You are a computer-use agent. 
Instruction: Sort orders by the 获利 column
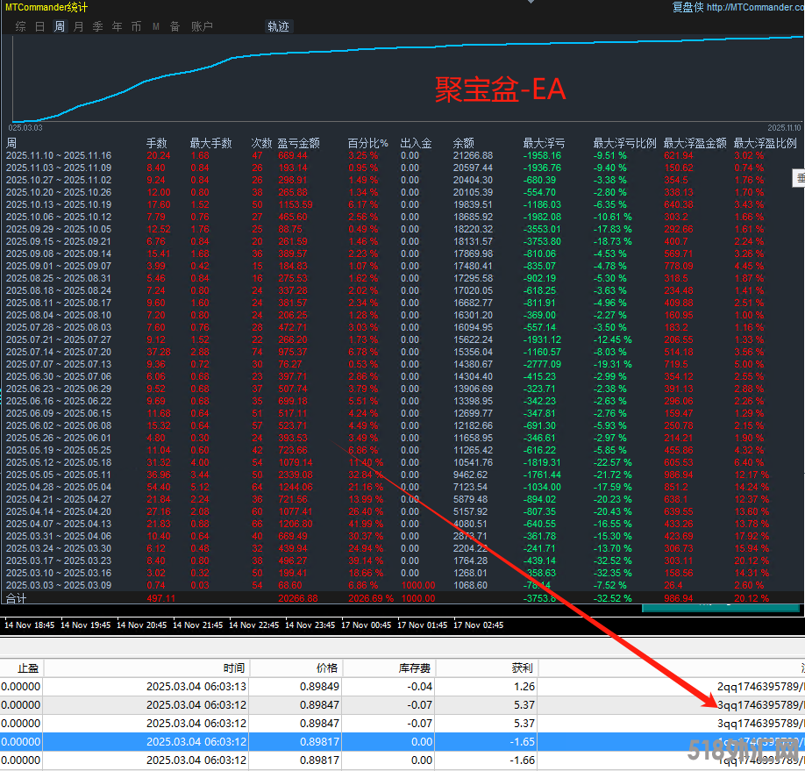coord(521,667)
